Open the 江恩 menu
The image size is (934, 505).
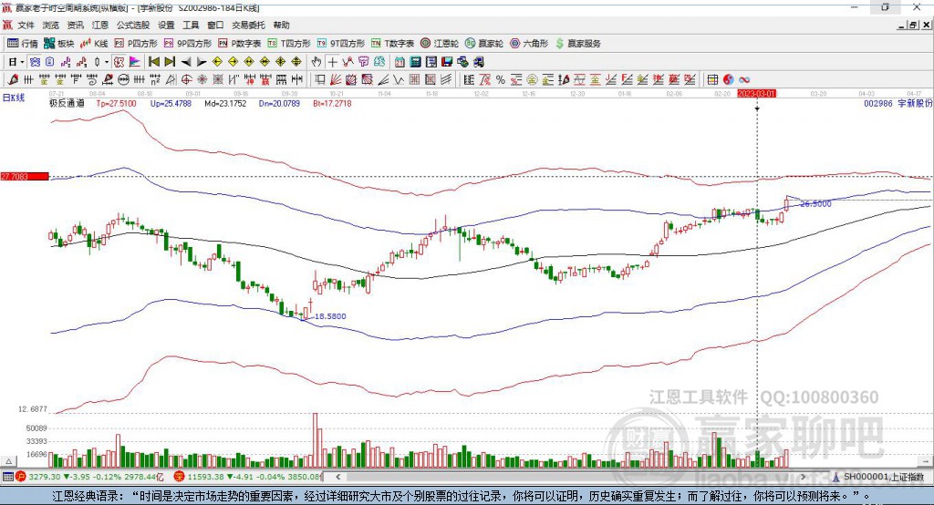[x=100, y=25]
